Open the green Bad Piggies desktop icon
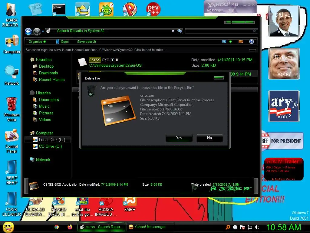 (x=106, y=9)
